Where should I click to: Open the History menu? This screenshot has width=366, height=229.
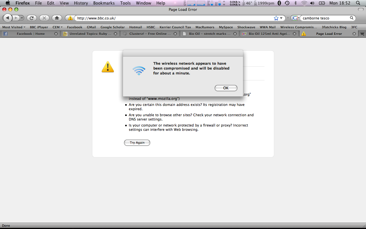pos(81,3)
